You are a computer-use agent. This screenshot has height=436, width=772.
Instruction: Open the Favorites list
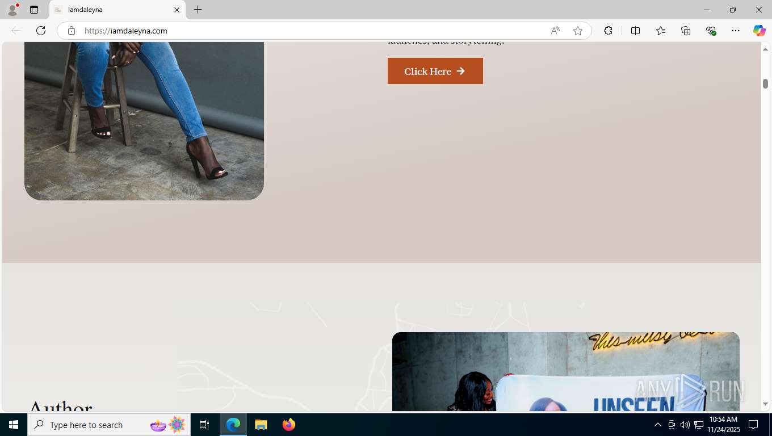tap(661, 31)
